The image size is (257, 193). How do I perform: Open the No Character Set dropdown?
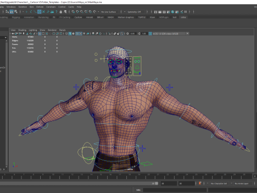pyautogui.click(x=219, y=183)
